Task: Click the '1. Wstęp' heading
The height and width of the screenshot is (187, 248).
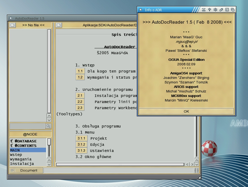Action: [x=85, y=65]
